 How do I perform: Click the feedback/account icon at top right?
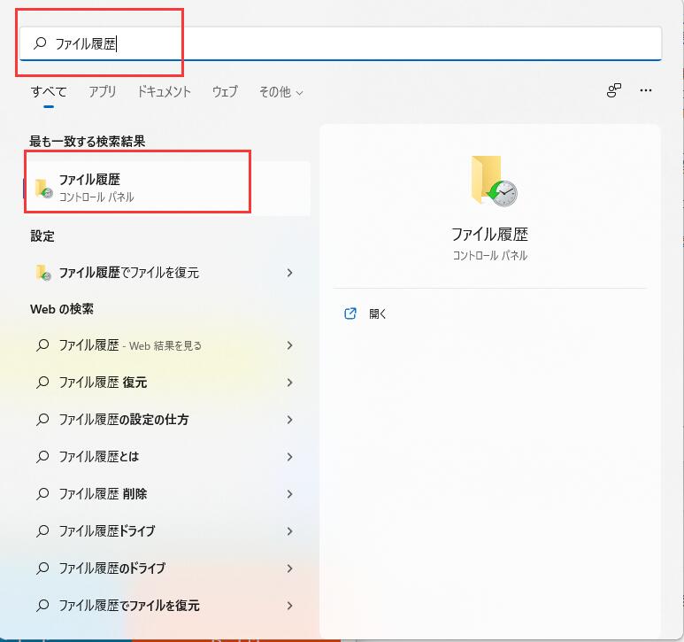click(614, 90)
